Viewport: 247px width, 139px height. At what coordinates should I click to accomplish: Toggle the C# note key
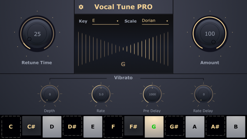[31, 127]
